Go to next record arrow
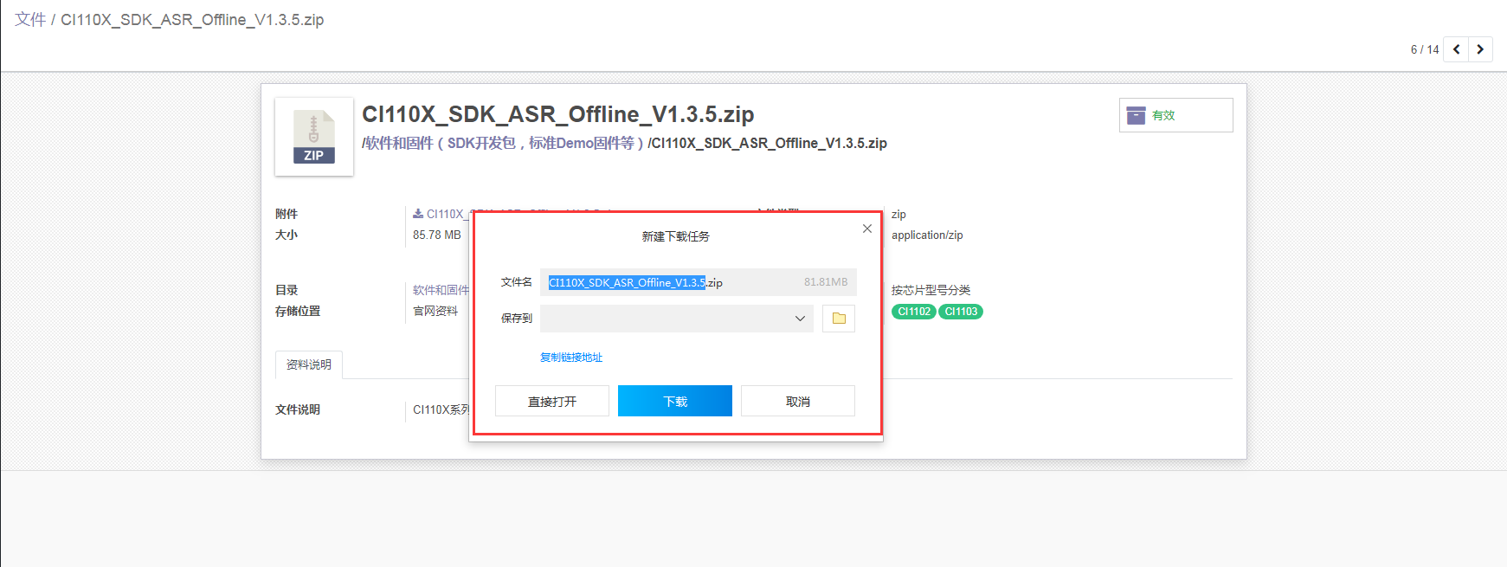Viewport: 1507px width, 567px height. [x=1480, y=49]
